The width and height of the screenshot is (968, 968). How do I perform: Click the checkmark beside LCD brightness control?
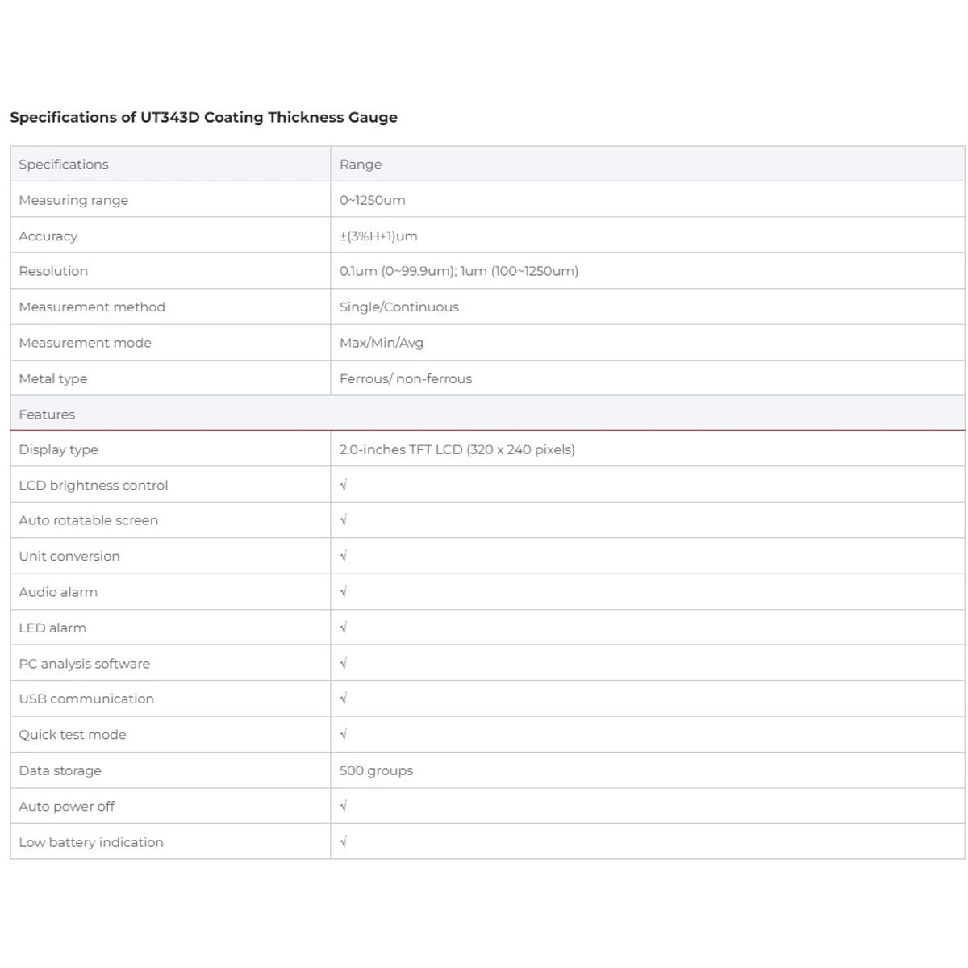[344, 485]
